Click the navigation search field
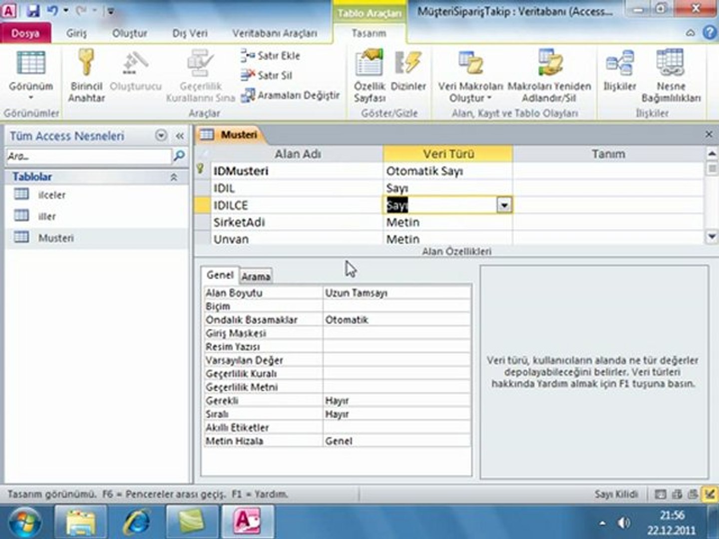 click(x=89, y=156)
